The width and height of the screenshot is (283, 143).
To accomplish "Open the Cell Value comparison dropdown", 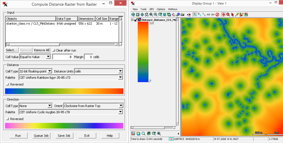I will pos(35,57).
